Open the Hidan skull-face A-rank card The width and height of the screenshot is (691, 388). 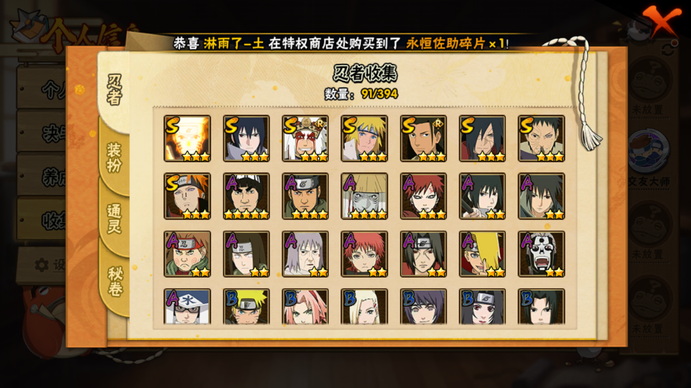coord(541,254)
